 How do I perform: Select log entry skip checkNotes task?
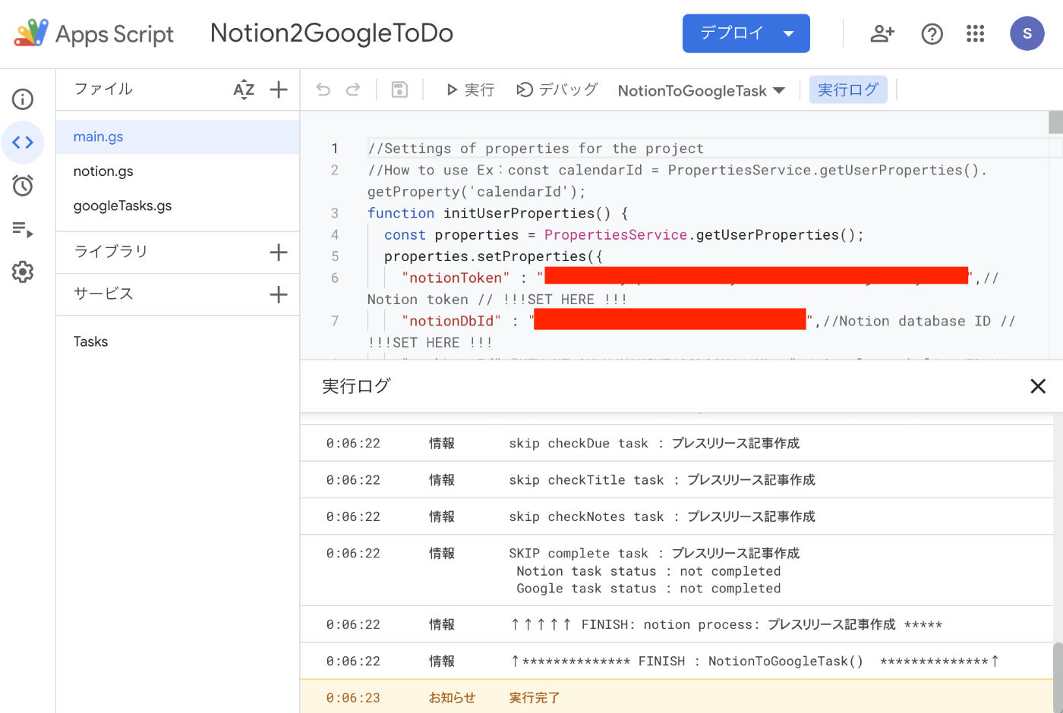tap(677, 517)
